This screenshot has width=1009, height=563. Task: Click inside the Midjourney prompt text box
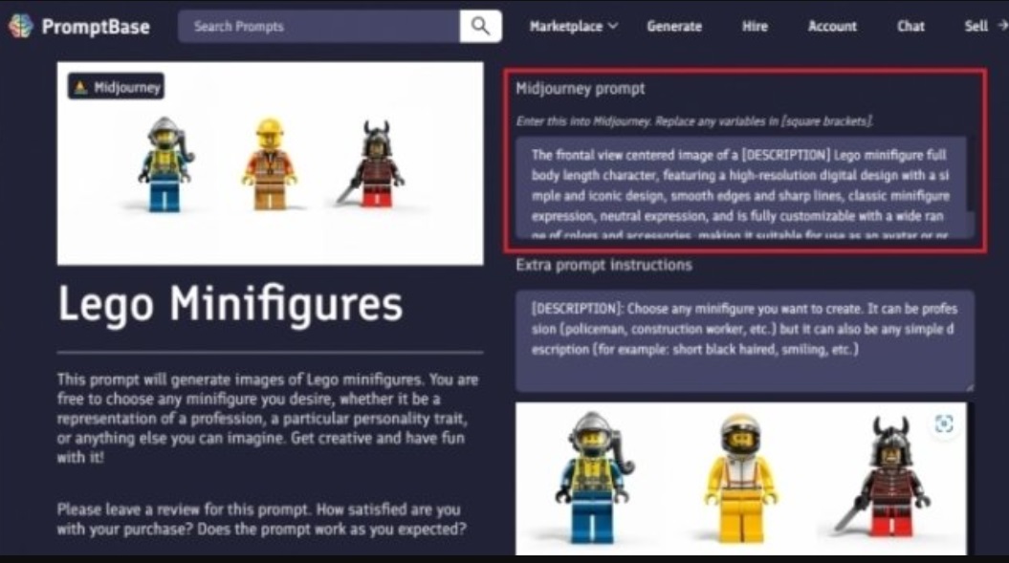[x=741, y=187]
